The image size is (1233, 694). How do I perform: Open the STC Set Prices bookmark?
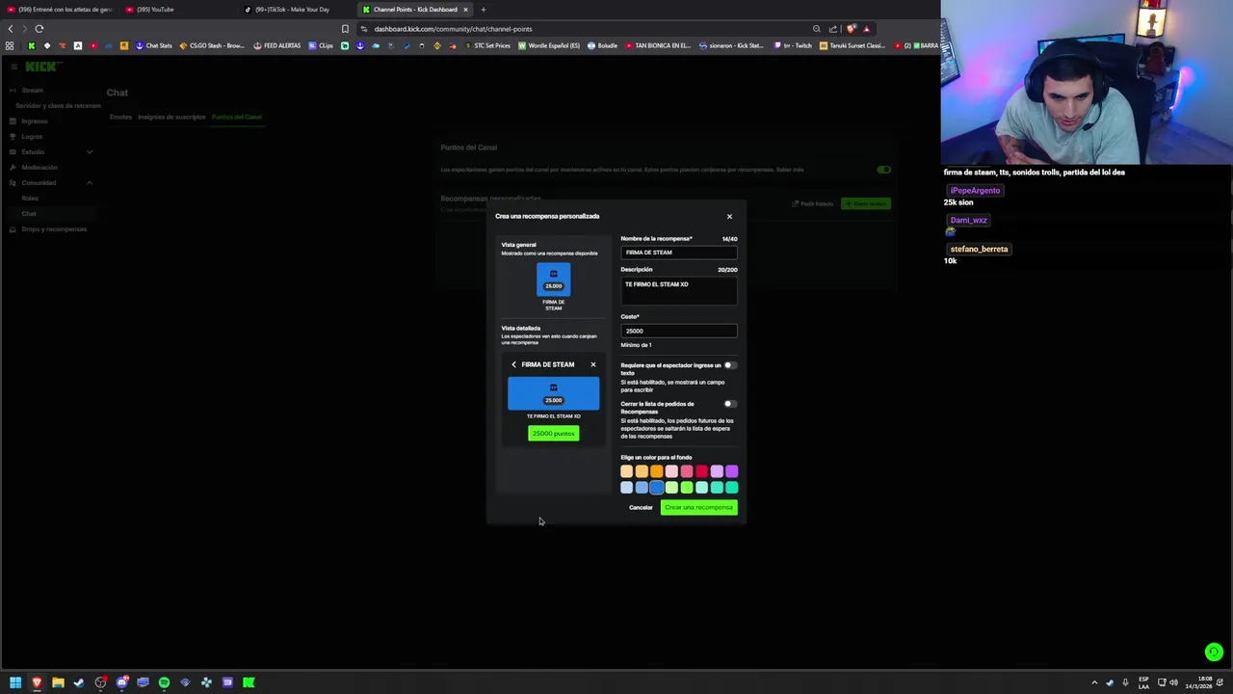(x=487, y=45)
